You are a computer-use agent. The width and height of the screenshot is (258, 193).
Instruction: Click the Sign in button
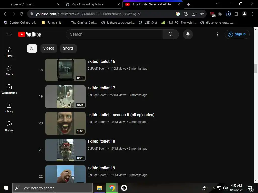tap(237, 34)
